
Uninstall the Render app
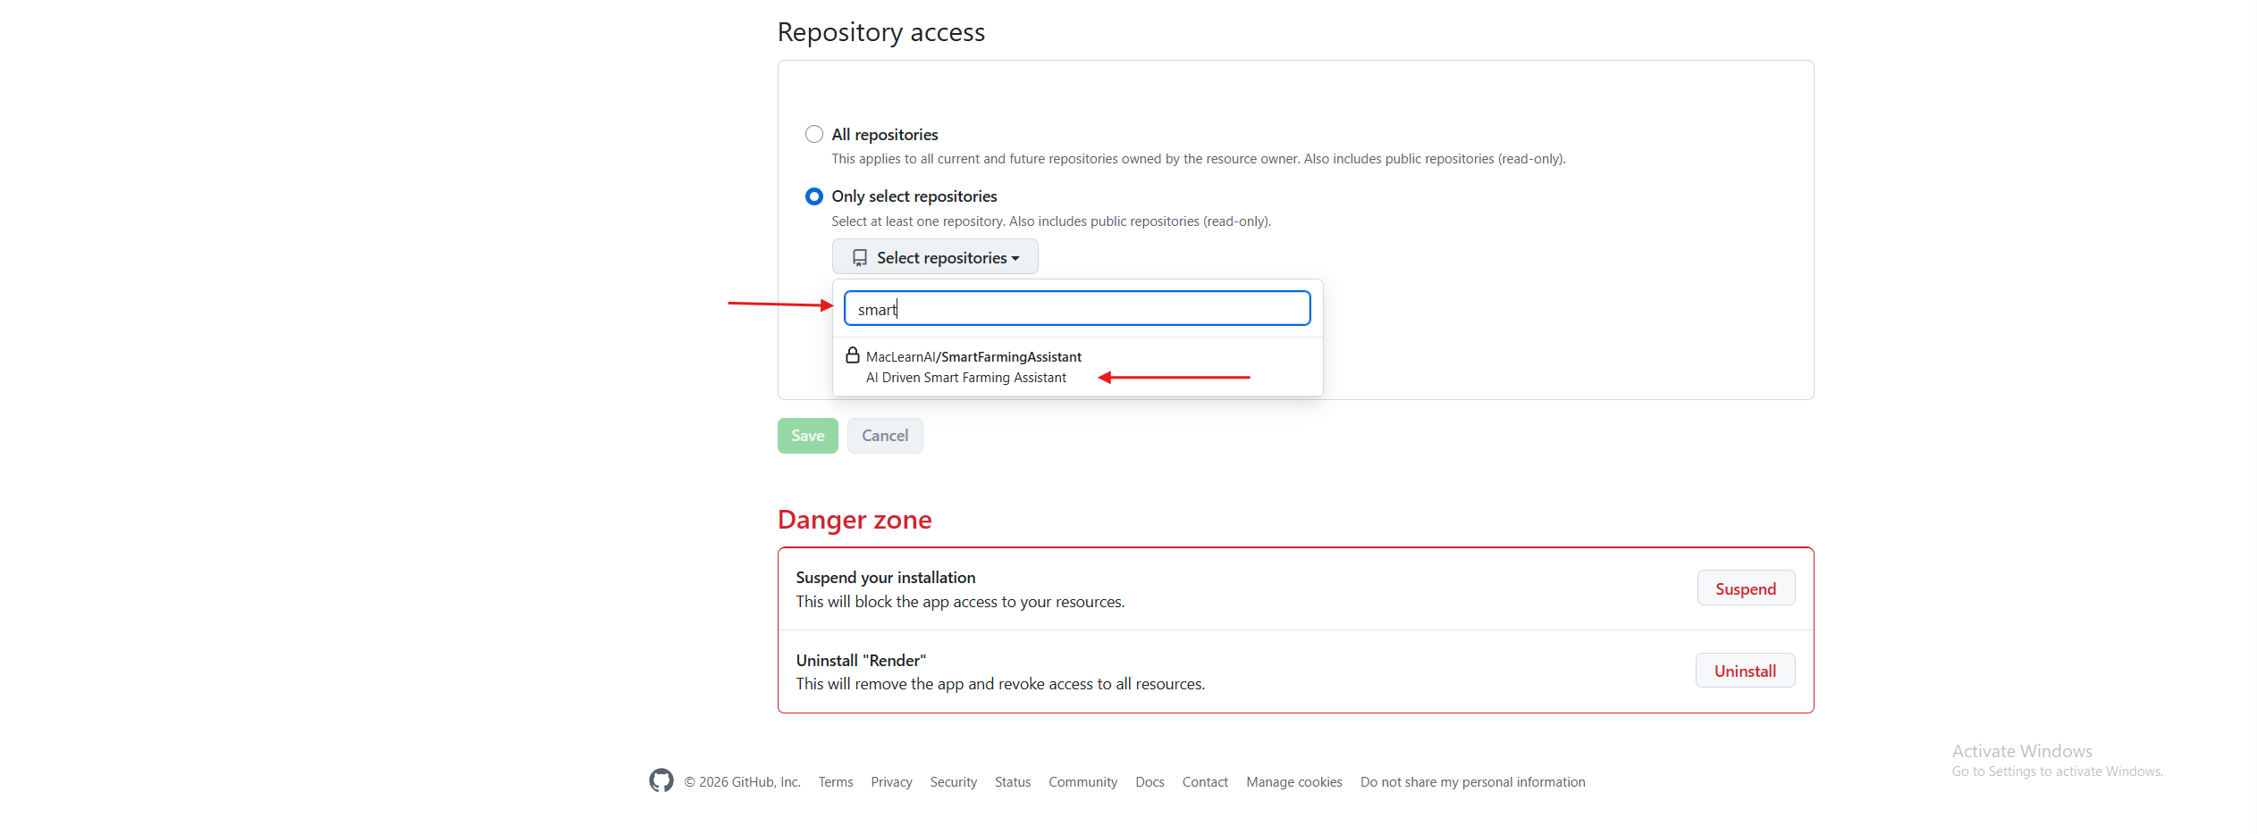coord(1744,671)
